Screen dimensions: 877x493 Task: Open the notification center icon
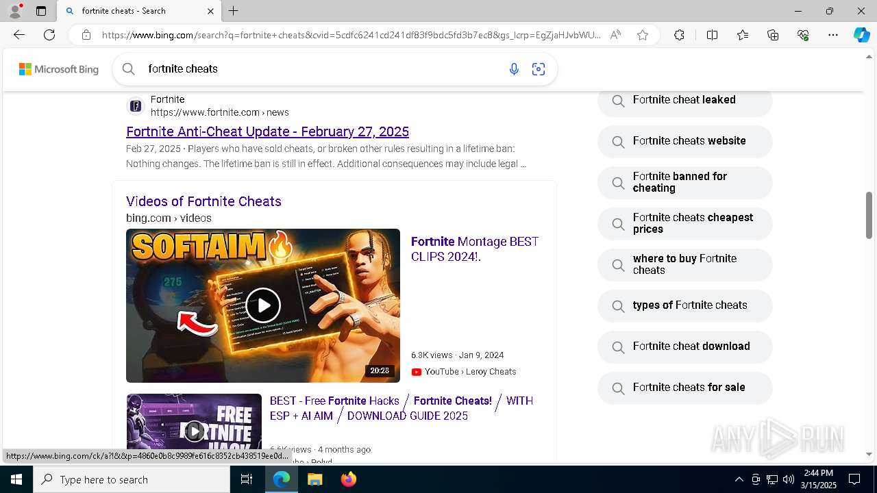854,479
